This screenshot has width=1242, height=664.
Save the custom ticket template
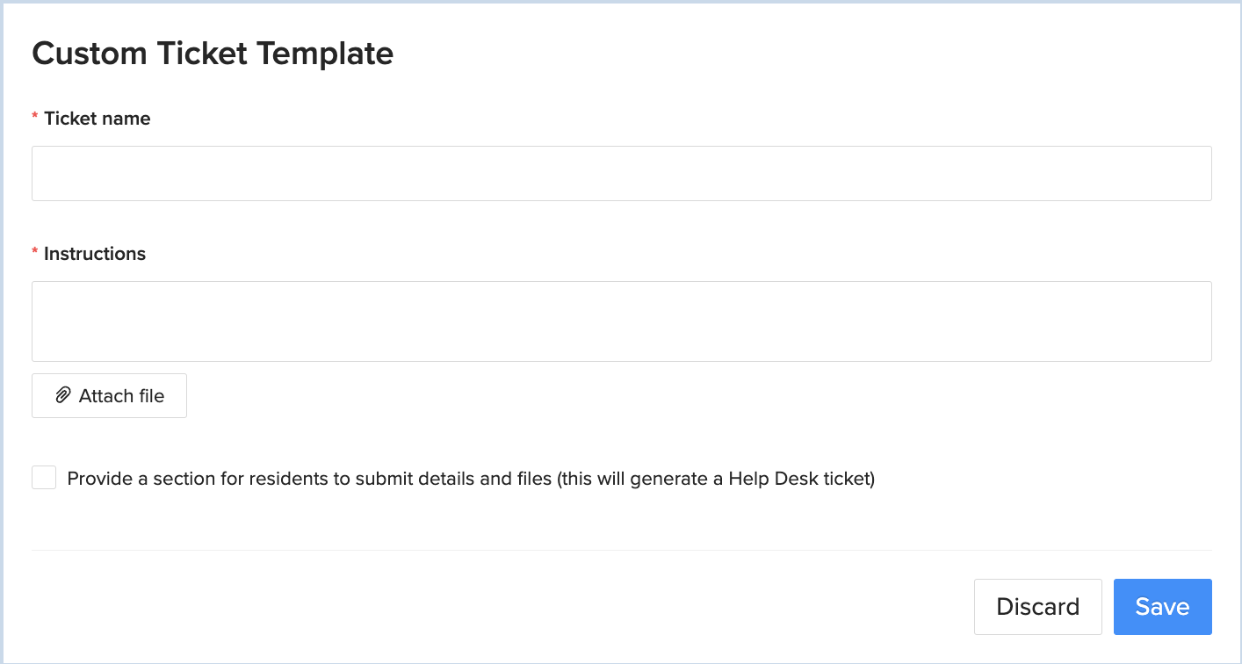[1163, 607]
